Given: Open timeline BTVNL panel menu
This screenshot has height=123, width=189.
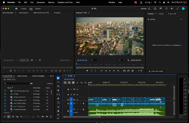Looking at the screenshot, I should click(74, 76).
